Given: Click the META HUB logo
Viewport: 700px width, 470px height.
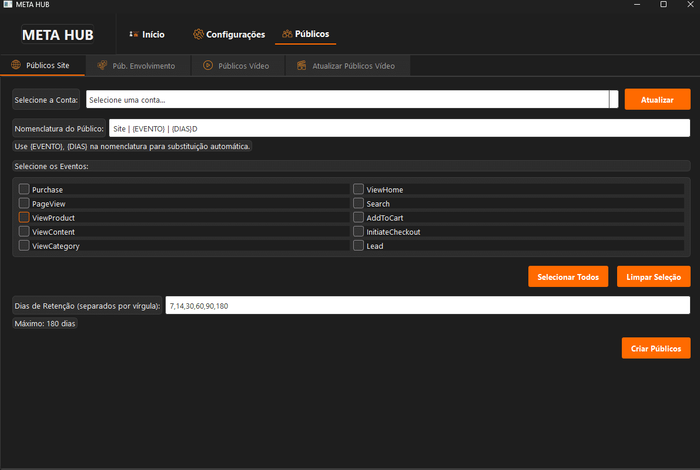Looking at the screenshot, I should pyautogui.click(x=58, y=34).
